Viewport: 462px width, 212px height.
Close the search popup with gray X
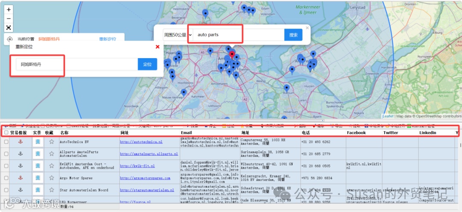click(307, 28)
